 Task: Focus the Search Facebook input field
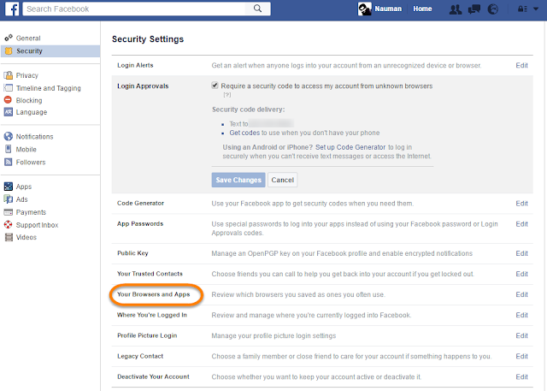(135, 9)
